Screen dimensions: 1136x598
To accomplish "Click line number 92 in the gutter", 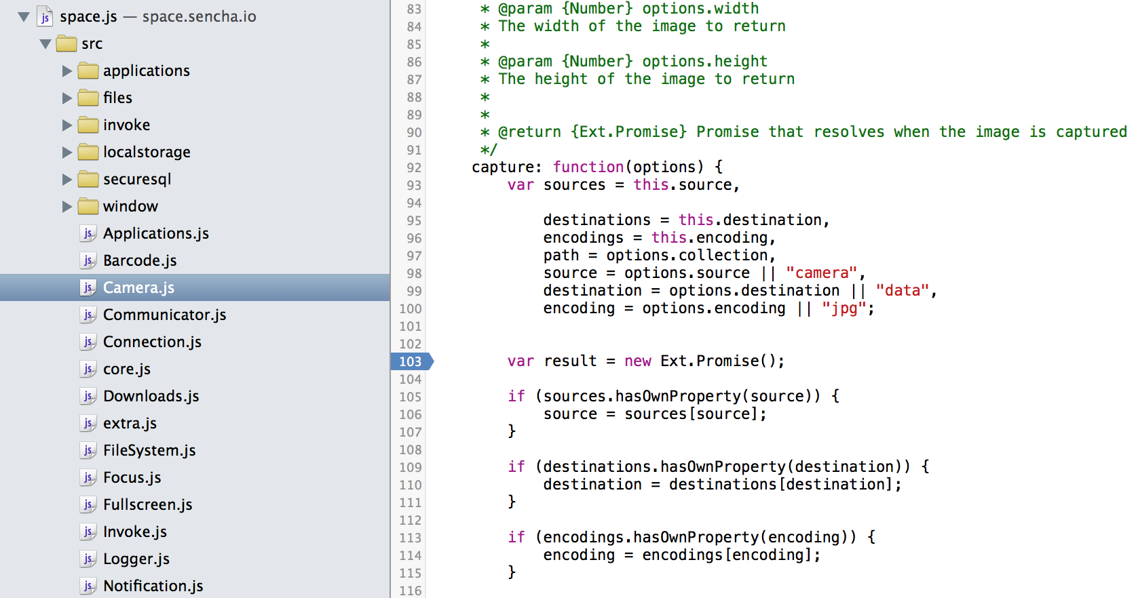I will pos(414,167).
